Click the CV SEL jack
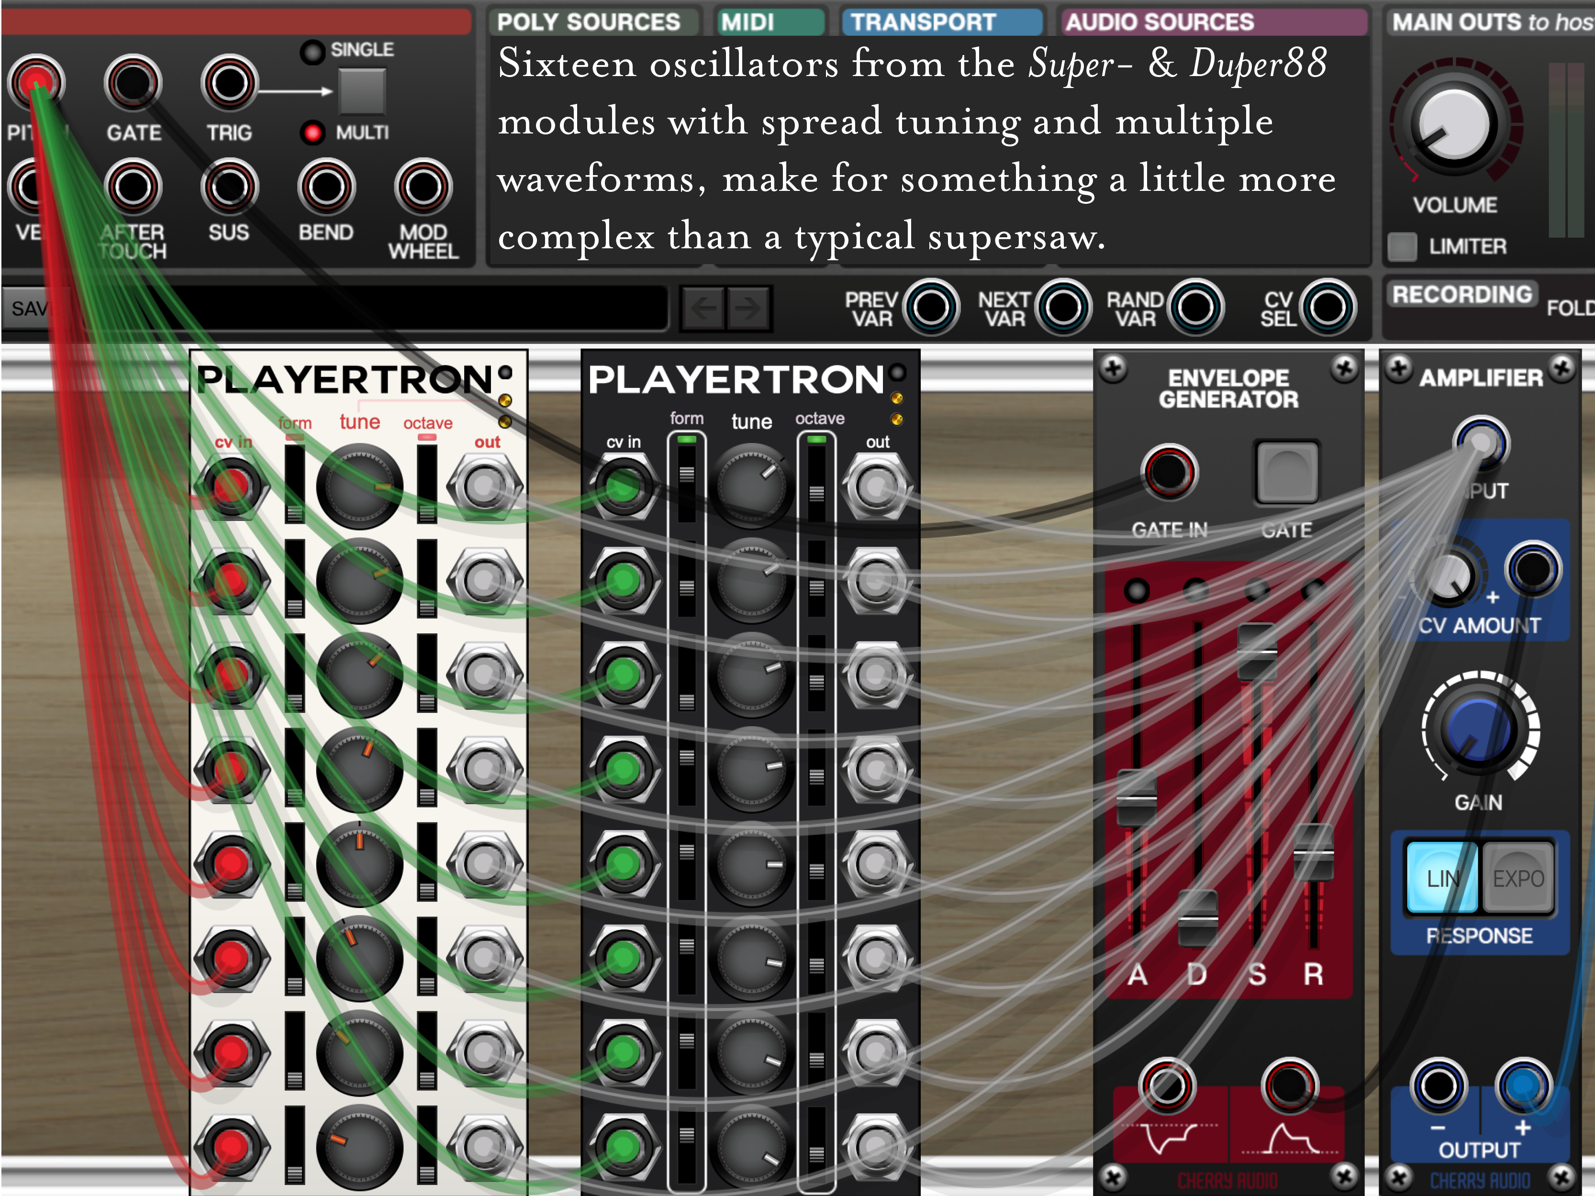The image size is (1595, 1196). (1327, 308)
